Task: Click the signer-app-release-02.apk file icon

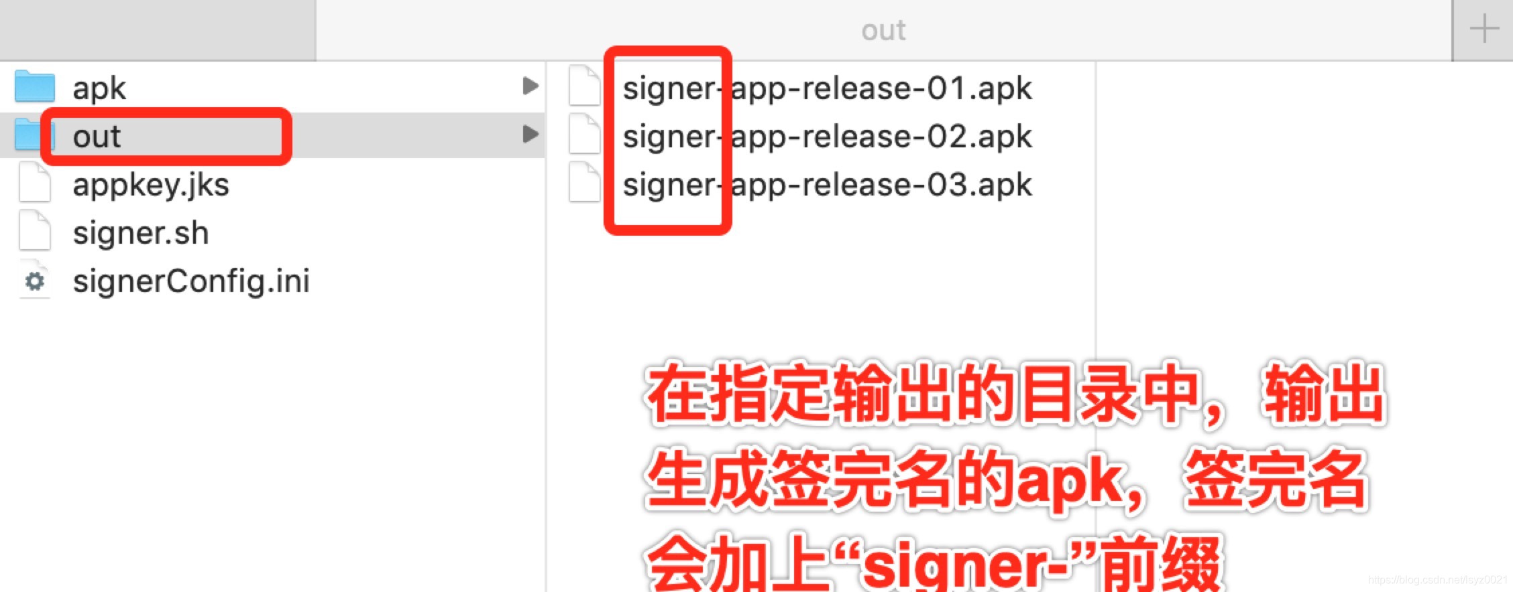Action: click(x=584, y=134)
